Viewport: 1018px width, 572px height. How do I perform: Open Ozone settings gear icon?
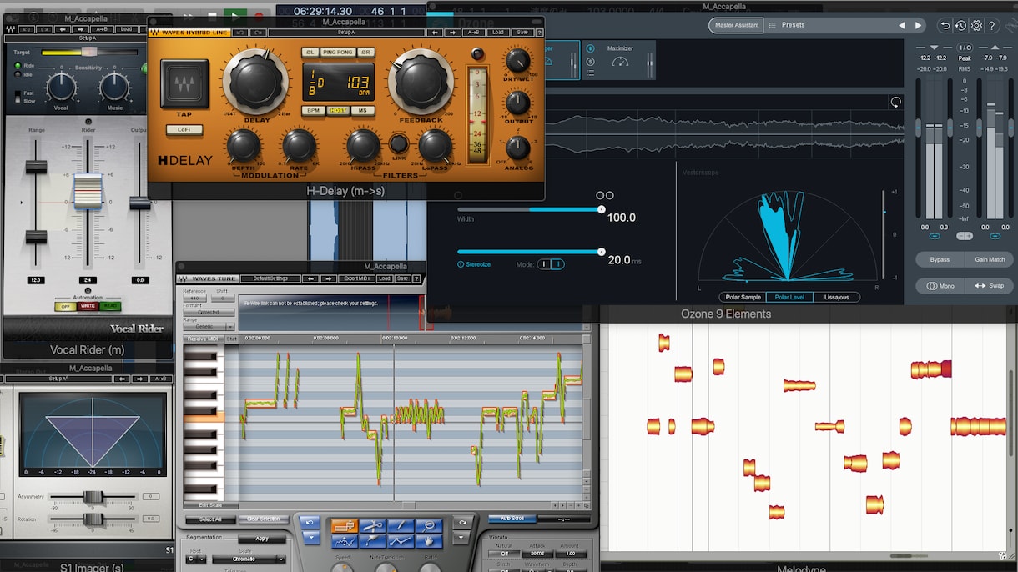click(x=976, y=26)
